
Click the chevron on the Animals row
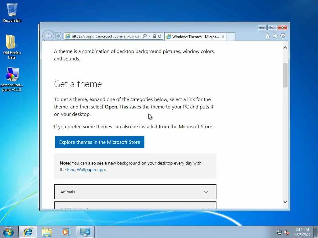(206, 192)
